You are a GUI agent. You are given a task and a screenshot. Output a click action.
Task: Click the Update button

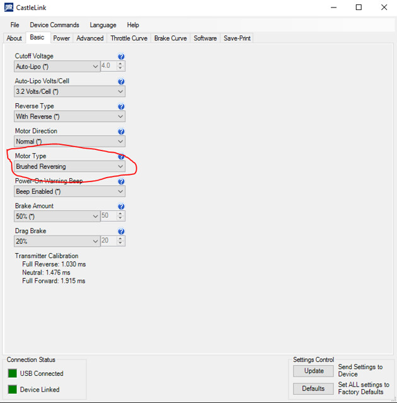(x=314, y=371)
